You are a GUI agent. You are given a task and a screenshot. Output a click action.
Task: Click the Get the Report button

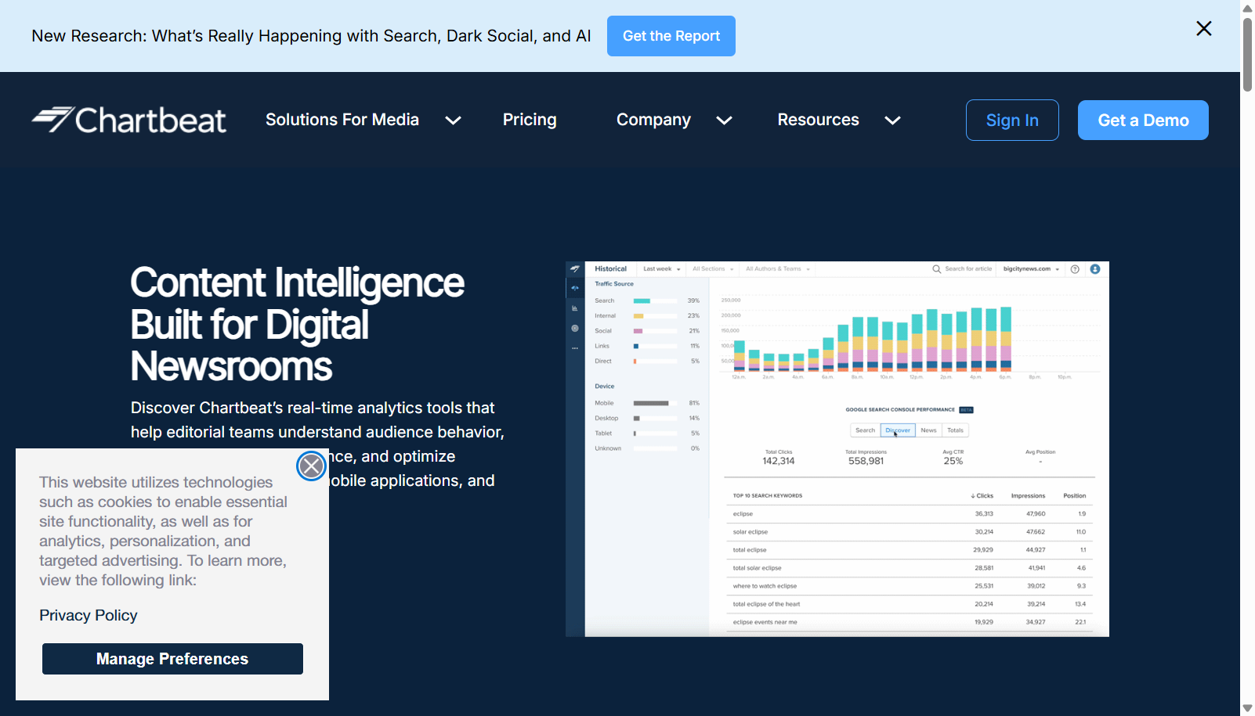click(x=671, y=36)
